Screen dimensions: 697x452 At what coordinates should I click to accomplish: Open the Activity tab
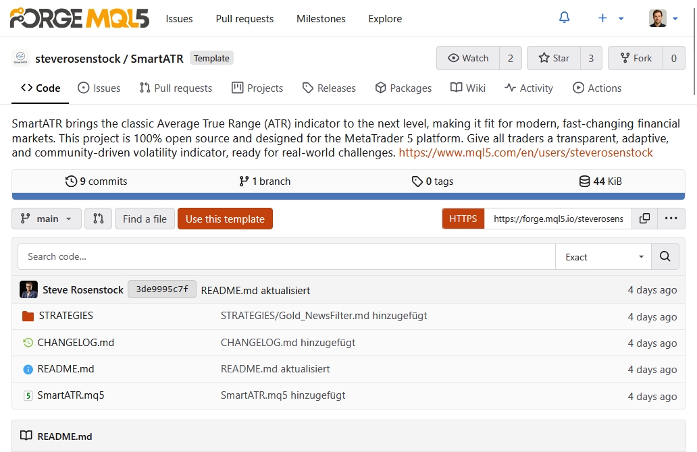(529, 88)
